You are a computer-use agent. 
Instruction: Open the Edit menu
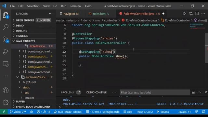(x=21, y=6)
